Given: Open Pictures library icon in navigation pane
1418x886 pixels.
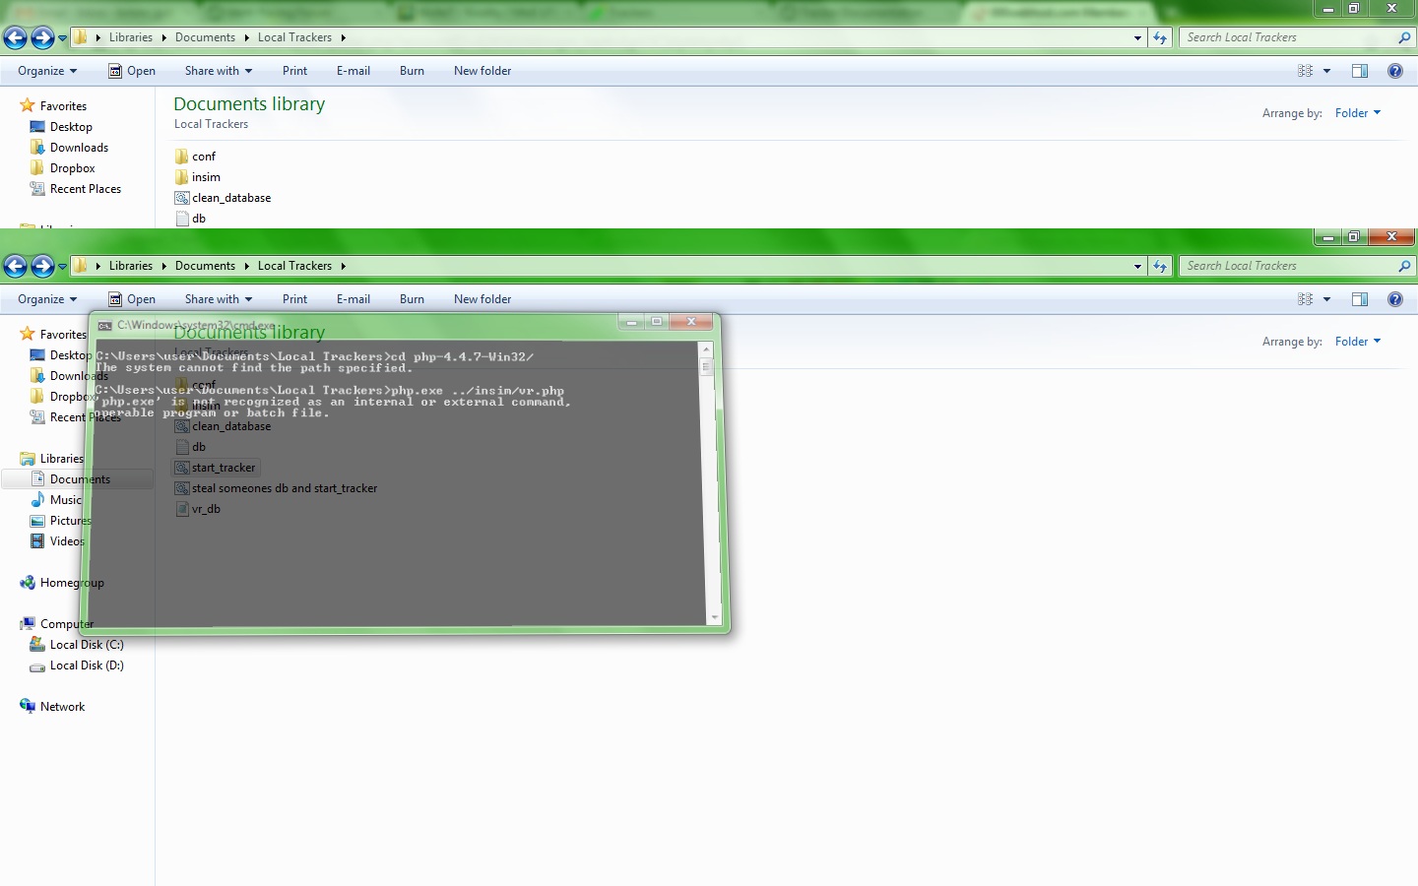Looking at the screenshot, I should pos(37,521).
